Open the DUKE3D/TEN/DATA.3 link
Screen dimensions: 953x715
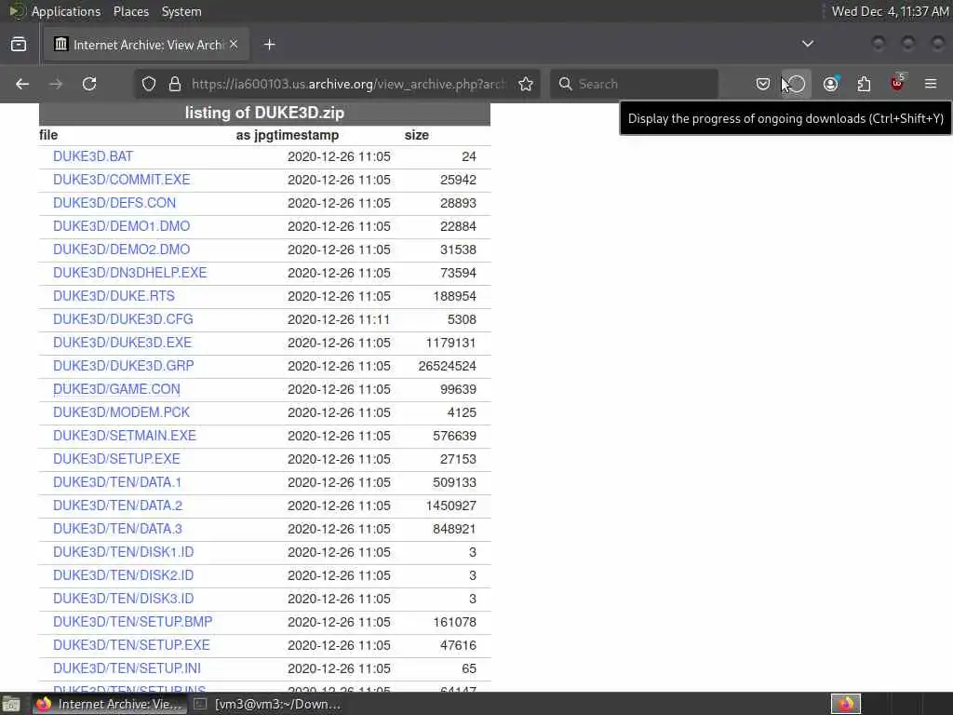tap(118, 529)
